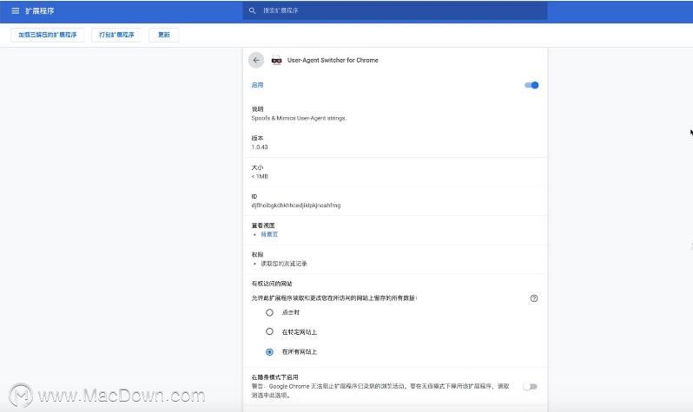Image resolution: width=693 pixels, height=412 pixels.
Task: Click the help question mark icon
Action: pos(534,298)
